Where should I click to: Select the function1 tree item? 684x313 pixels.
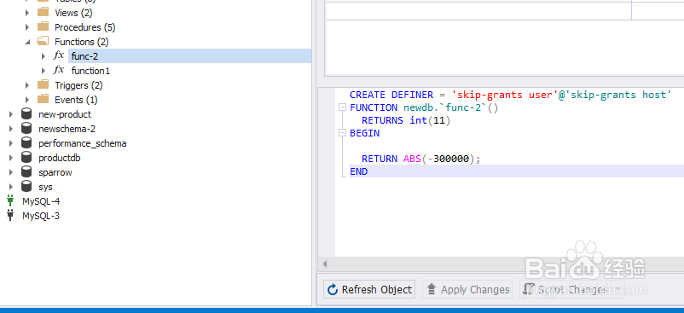[90, 71]
